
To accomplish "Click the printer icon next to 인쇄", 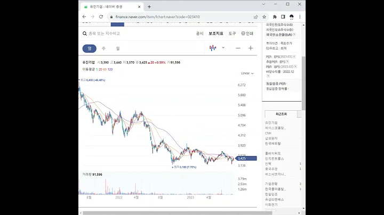I will click(243, 33).
